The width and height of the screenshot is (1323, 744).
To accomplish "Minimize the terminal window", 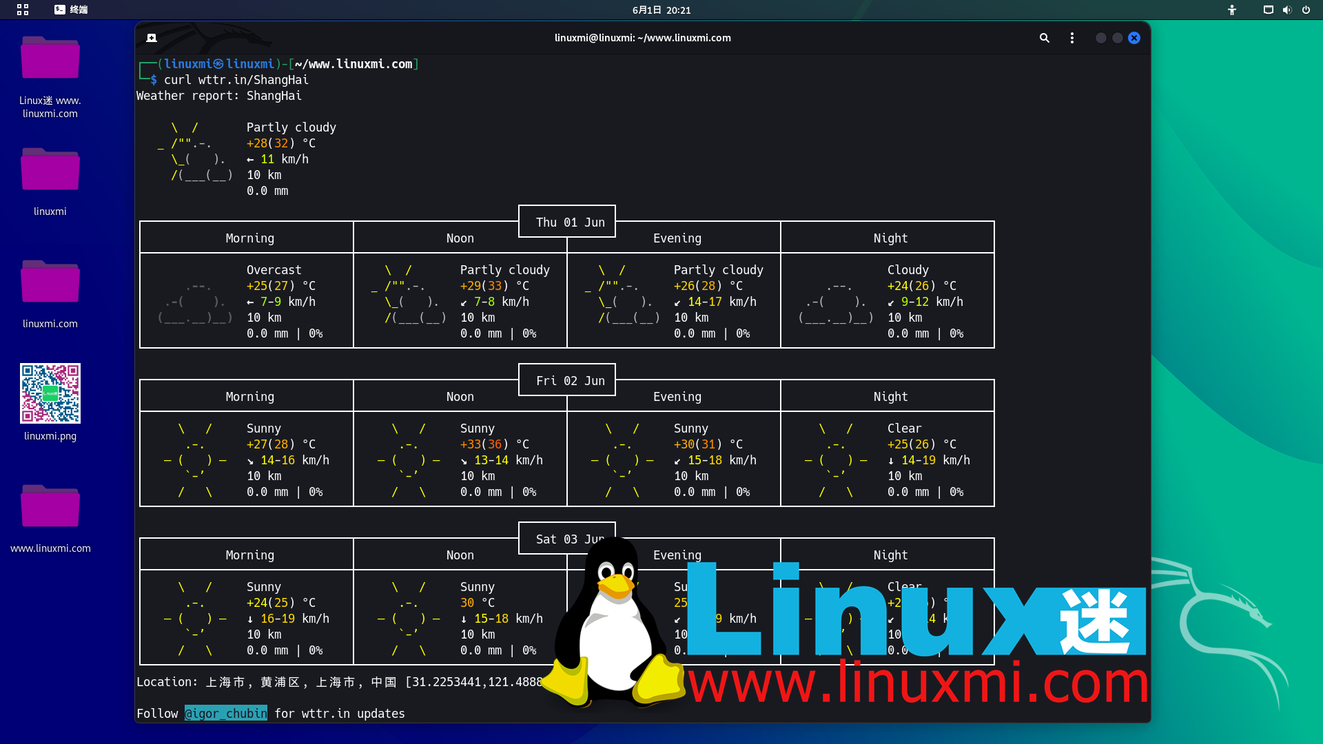I will pyautogui.click(x=1100, y=38).
